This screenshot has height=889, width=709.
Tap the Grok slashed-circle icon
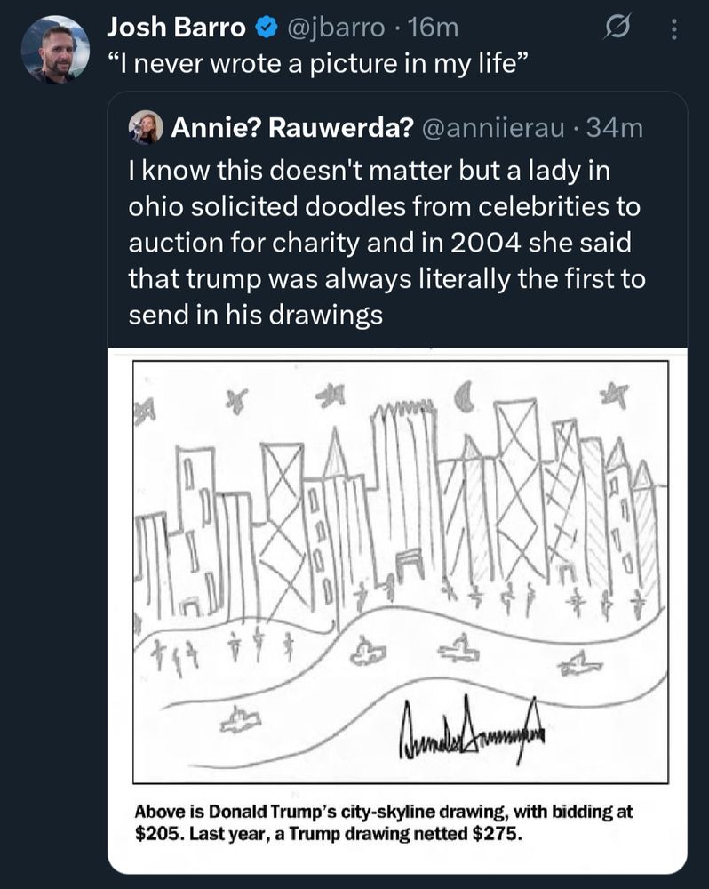point(617,28)
